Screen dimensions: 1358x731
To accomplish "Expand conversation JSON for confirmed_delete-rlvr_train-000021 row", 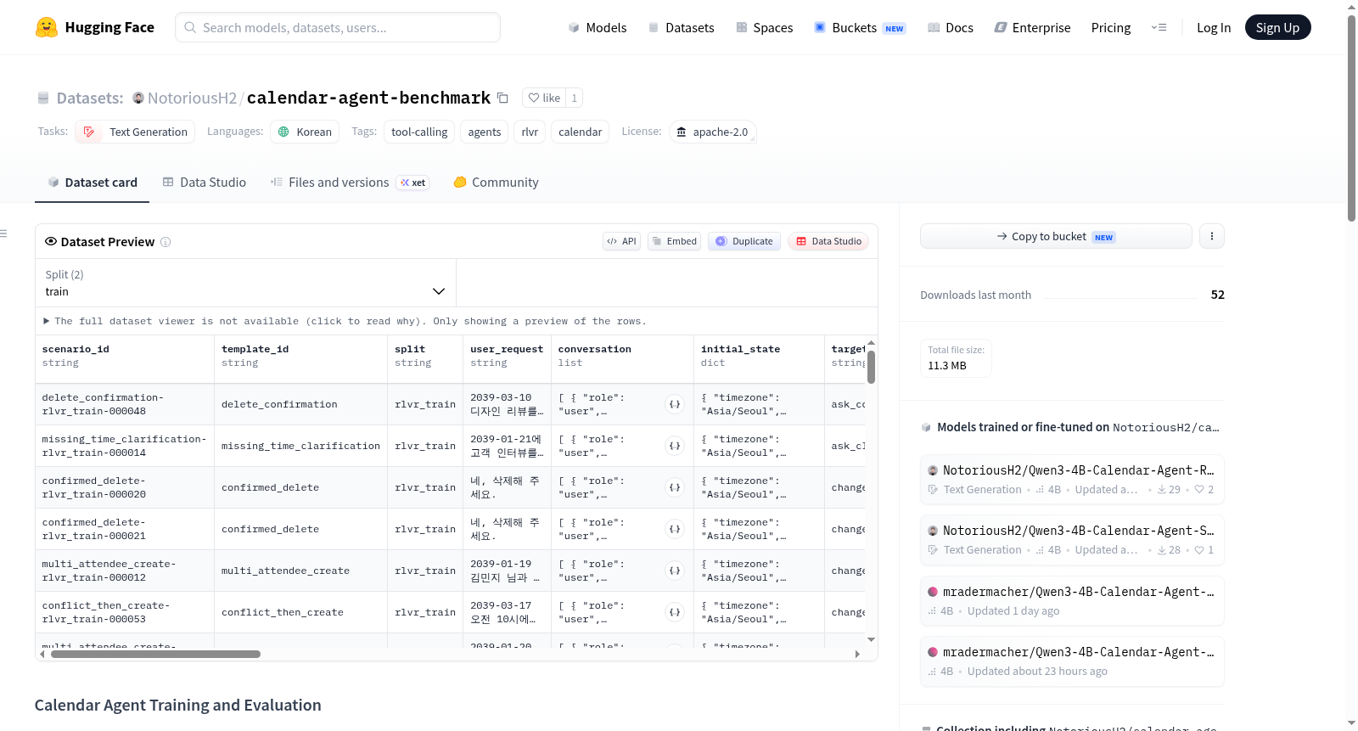I will tap(675, 529).
